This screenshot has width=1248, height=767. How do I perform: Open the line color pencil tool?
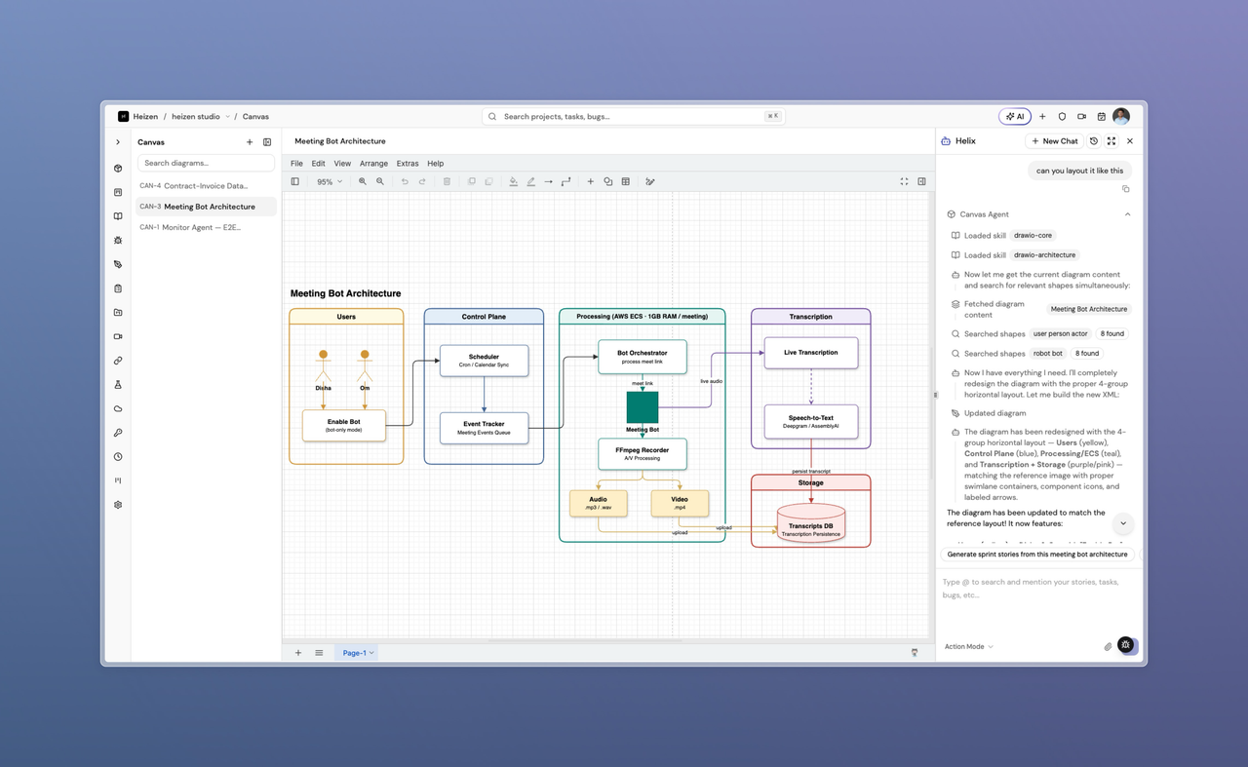531,181
